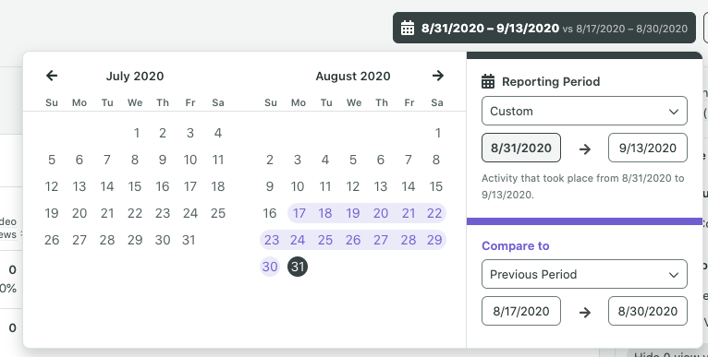Select July 18 in the calendar
The height and width of the screenshot is (357, 708).
coord(218,186)
